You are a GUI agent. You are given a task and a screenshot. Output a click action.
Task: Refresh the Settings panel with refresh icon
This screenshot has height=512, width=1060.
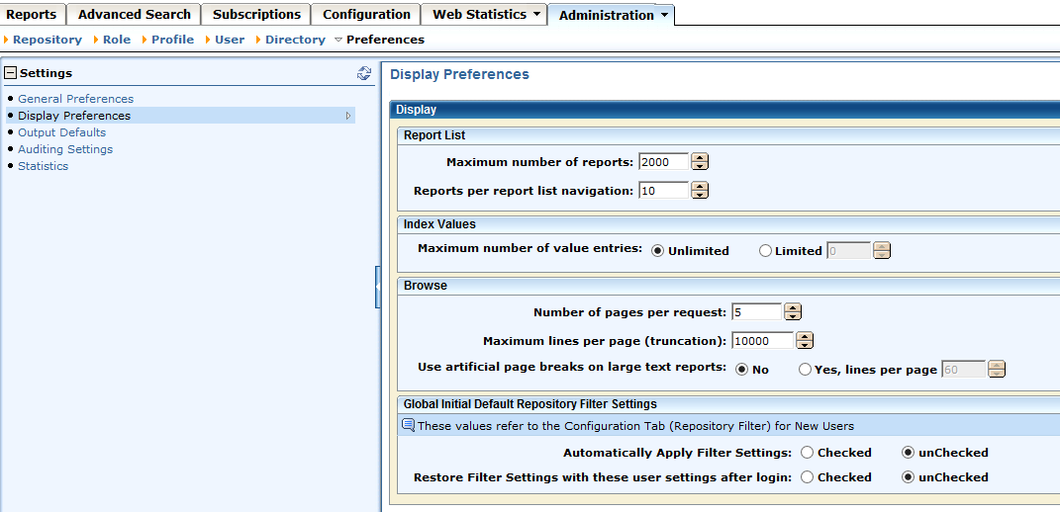pyautogui.click(x=364, y=73)
